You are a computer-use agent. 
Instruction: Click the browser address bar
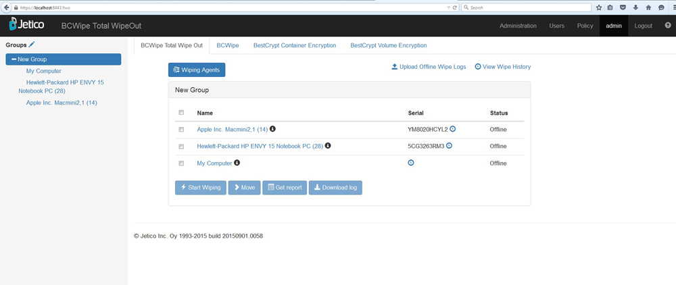(x=233, y=7)
